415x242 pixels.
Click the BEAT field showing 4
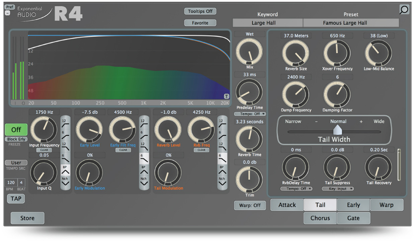pyautogui.click(x=21, y=183)
